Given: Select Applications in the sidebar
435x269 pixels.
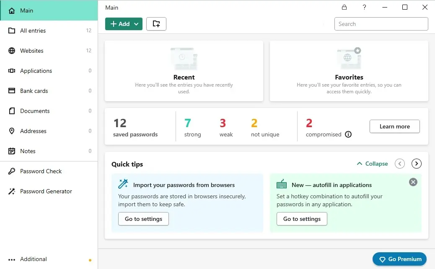Looking at the screenshot, I should point(49,71).
